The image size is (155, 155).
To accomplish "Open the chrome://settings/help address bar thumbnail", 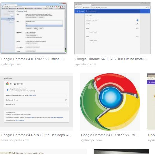I will [x=43, y=152].
